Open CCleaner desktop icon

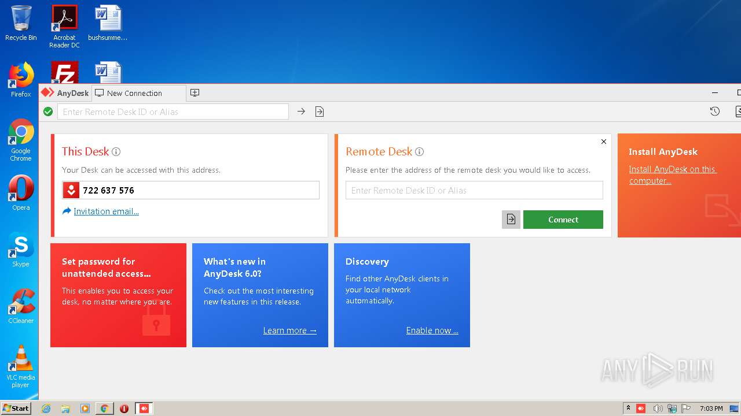point(21,306)
